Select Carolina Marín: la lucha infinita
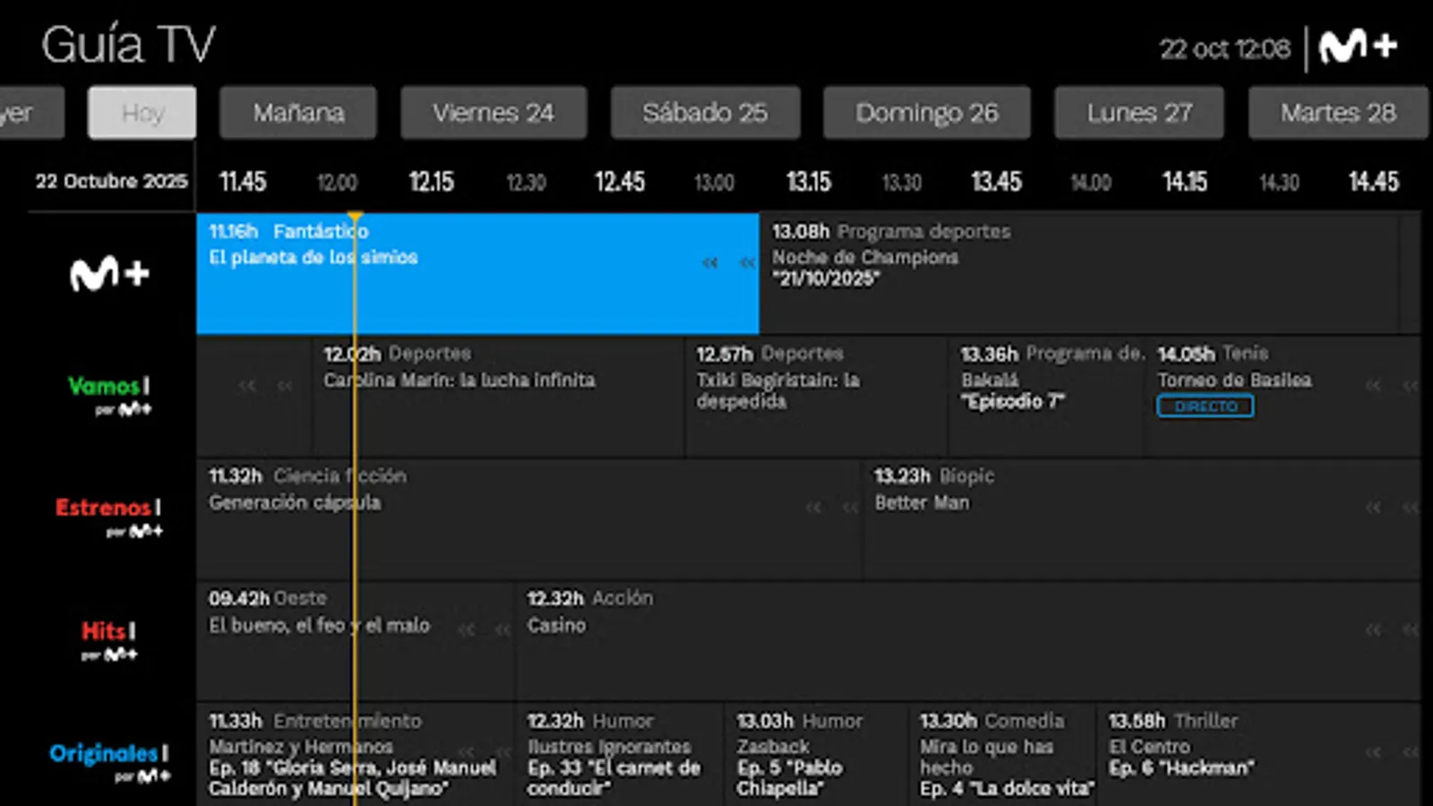The width and height of the screenshot is (1433, 806). (x=498, y=396)
